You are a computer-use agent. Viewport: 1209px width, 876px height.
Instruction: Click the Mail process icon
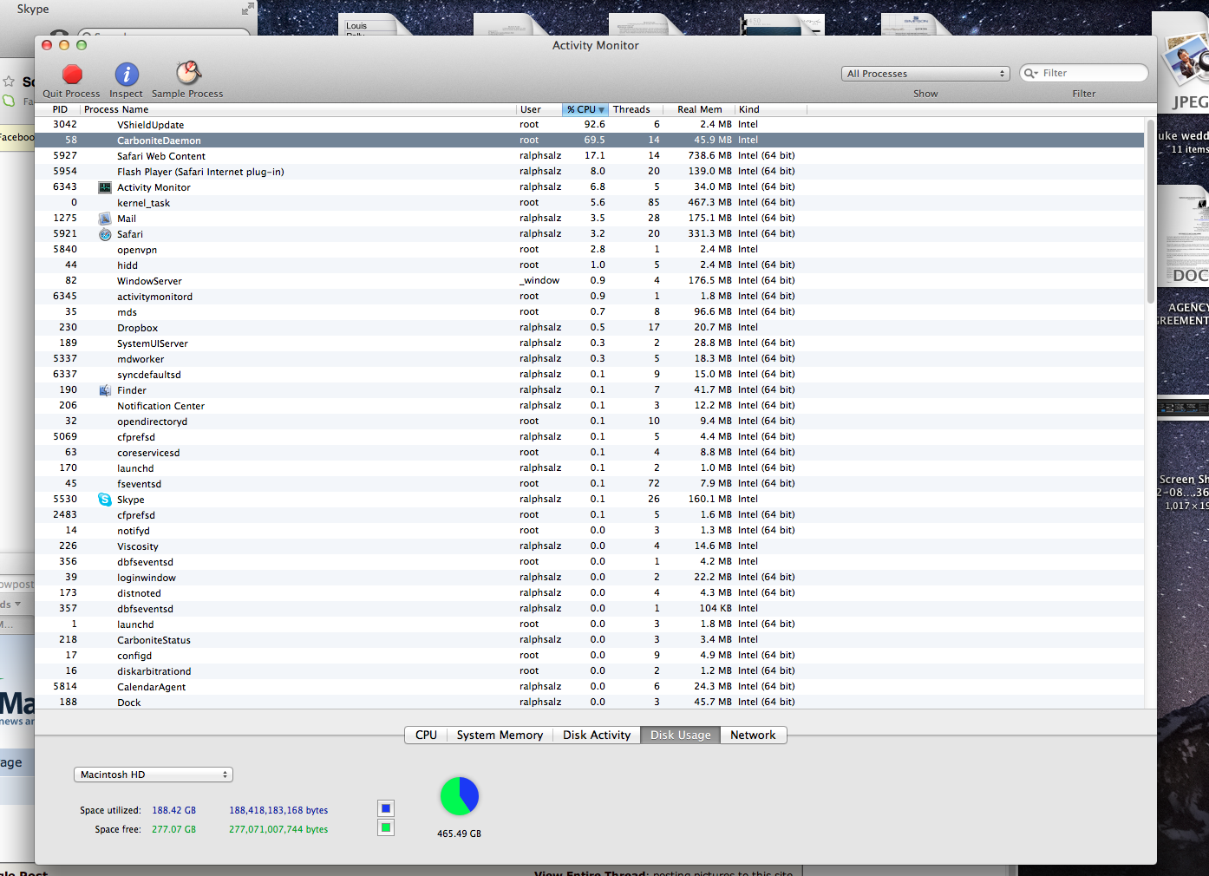[105, 219]
